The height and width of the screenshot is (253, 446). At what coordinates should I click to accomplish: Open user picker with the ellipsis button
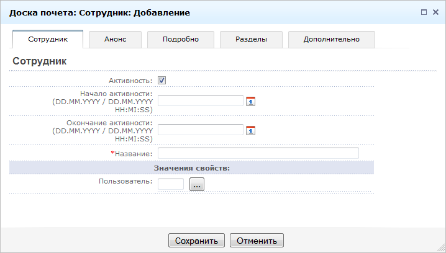click(196, 184)
